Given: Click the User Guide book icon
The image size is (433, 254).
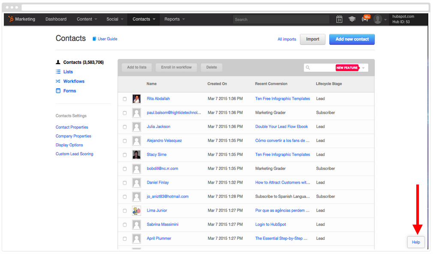Looking at the screenshot, I should click(95, 39).
